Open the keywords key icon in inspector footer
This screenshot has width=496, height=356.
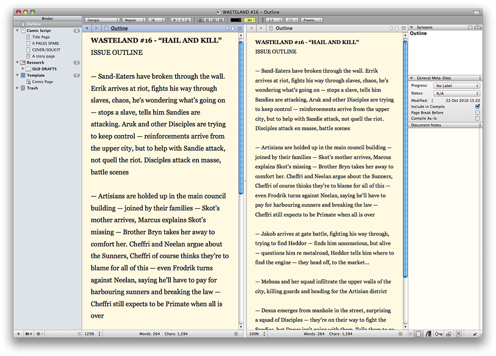pos(438,334)
